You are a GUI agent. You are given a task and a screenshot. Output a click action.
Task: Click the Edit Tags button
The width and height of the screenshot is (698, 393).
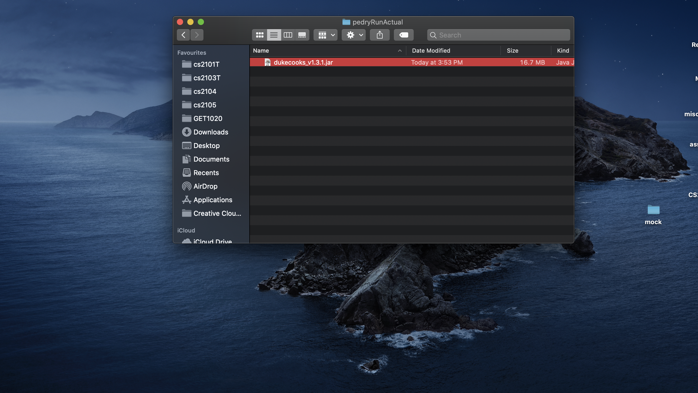pyautogui.click(x=404, y=35)
